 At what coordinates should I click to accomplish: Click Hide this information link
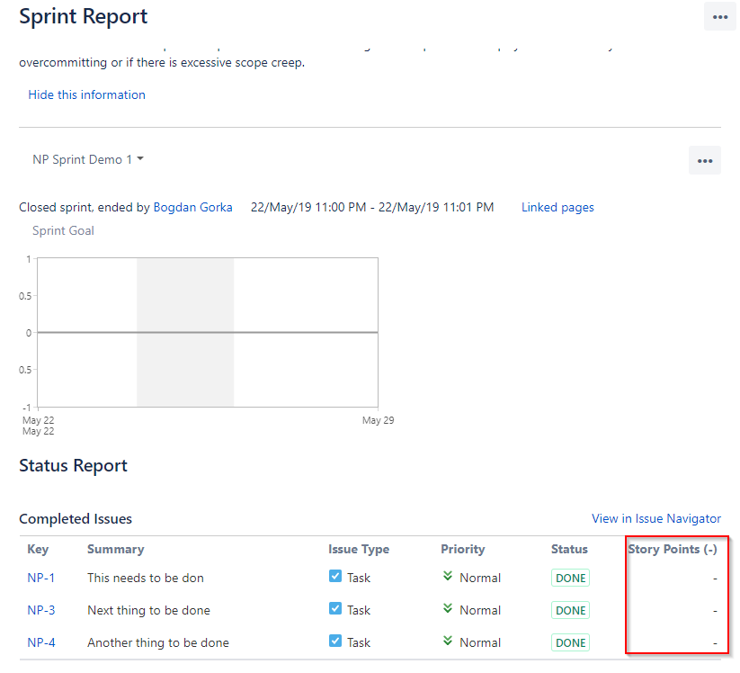87,95
